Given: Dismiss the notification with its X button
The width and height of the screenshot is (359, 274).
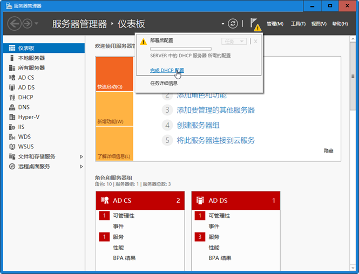Looking at the screenshot, I should tap(255, 42).
